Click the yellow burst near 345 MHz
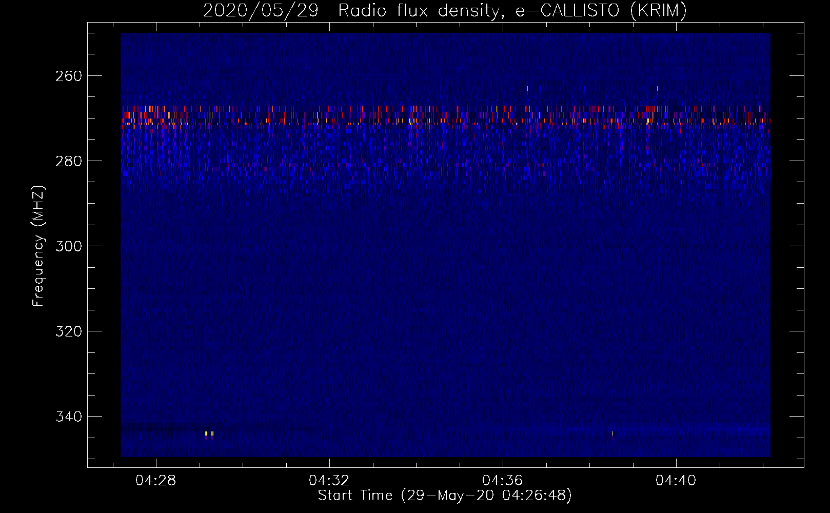 pos(209,434)
